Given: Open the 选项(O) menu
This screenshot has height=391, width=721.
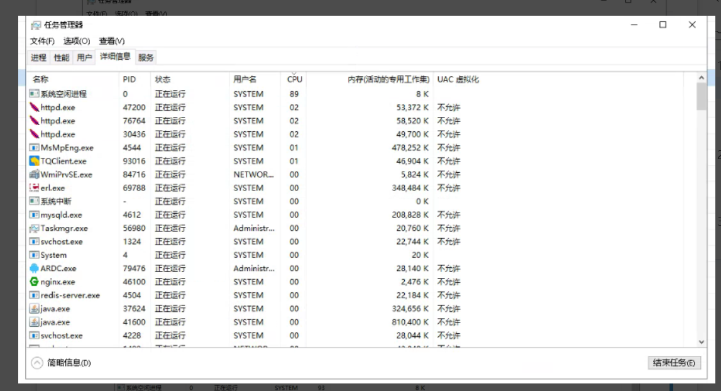Looking at the screenshot, I should tap(77, 41).
